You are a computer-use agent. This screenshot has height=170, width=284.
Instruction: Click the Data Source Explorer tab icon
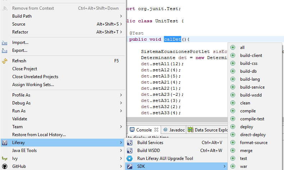point(191,130)
